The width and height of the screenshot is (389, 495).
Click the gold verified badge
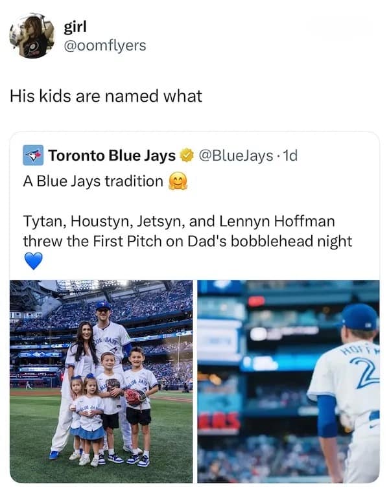tap(187, 155)
